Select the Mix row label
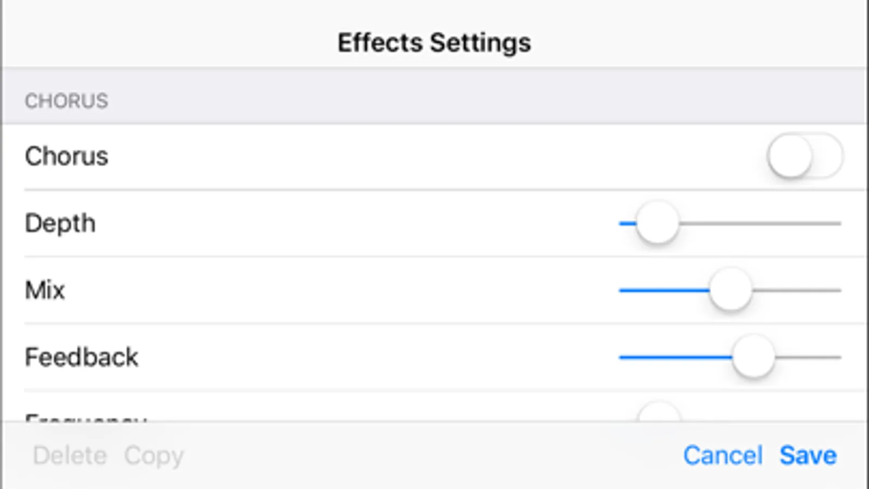The height and width of the screenshot is (489, 869). point(45,290)
